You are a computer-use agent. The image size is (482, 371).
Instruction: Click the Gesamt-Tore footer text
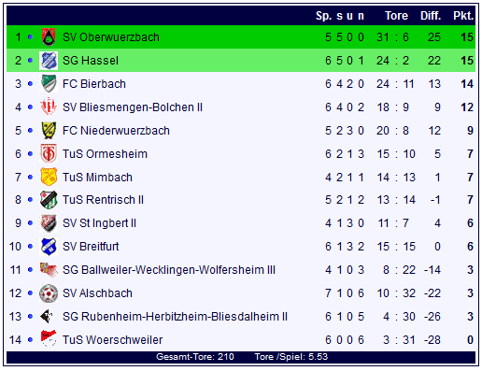tap(195, 357)
